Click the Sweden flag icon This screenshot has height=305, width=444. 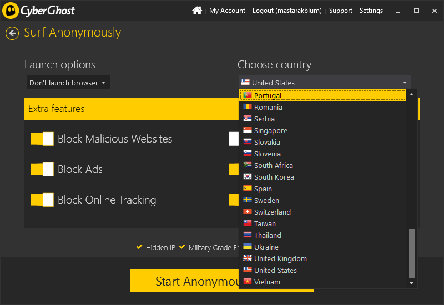[x=248, y=200]
